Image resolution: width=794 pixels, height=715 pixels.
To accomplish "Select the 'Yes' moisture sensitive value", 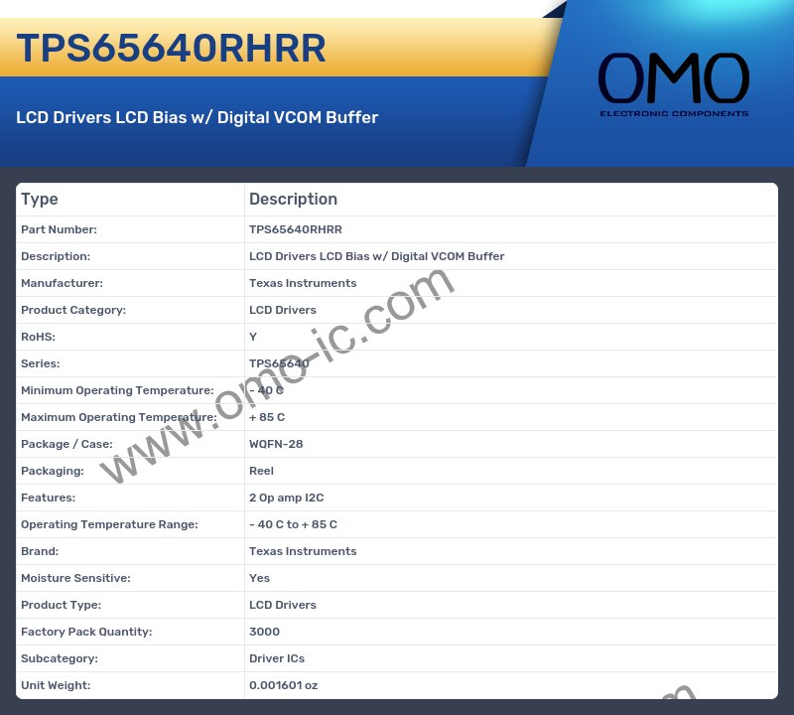I will [x=259, y=579].
